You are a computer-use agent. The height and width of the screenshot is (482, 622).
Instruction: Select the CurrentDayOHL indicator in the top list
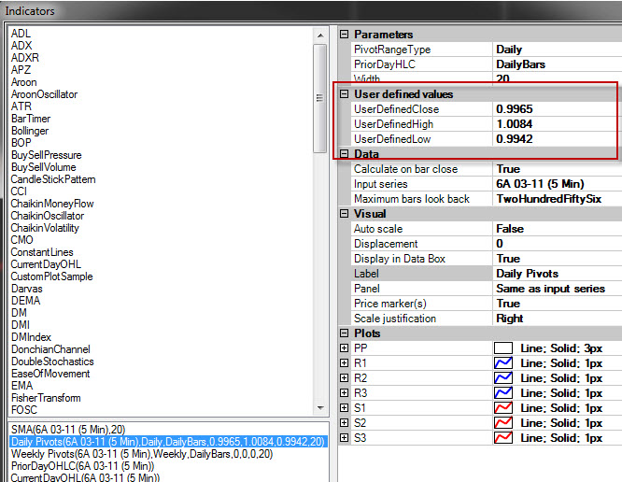pos(46,264)
